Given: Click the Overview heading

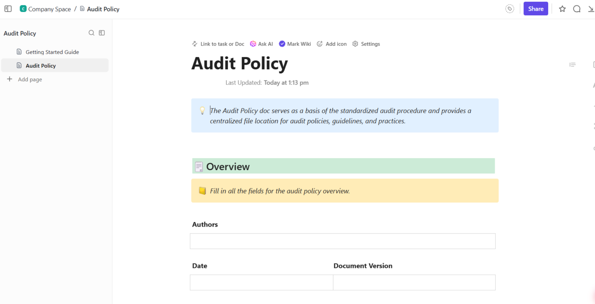Looking at the screenshot, I should 228,167.
